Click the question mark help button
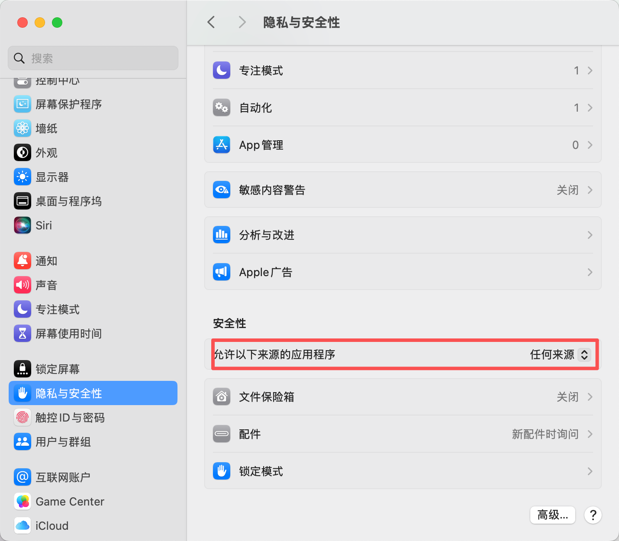This screenshot has width=619, height=541. pos(593,515)
